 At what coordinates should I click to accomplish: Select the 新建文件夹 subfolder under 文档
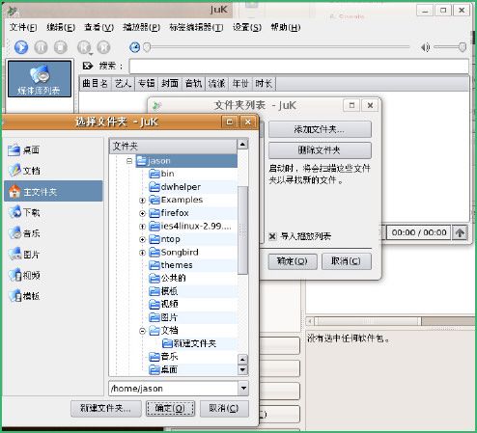pyautogui.click(x=189, y=343)
